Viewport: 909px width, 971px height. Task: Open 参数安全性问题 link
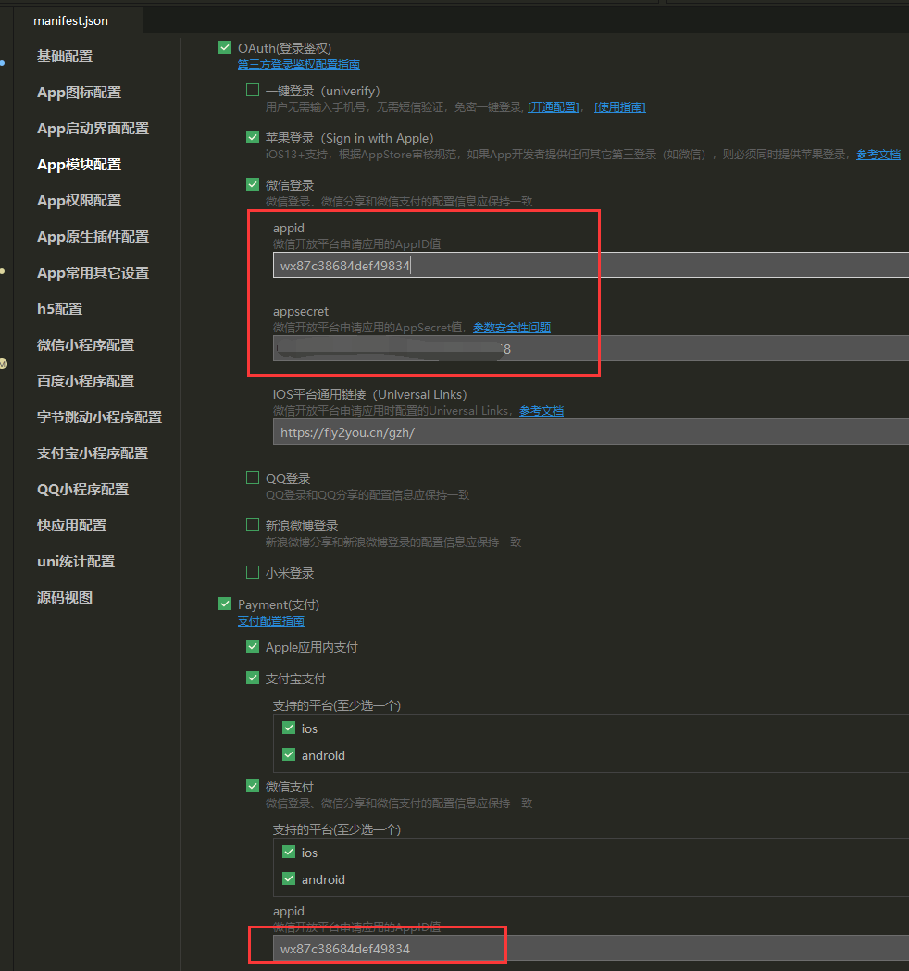click(512, 327)
